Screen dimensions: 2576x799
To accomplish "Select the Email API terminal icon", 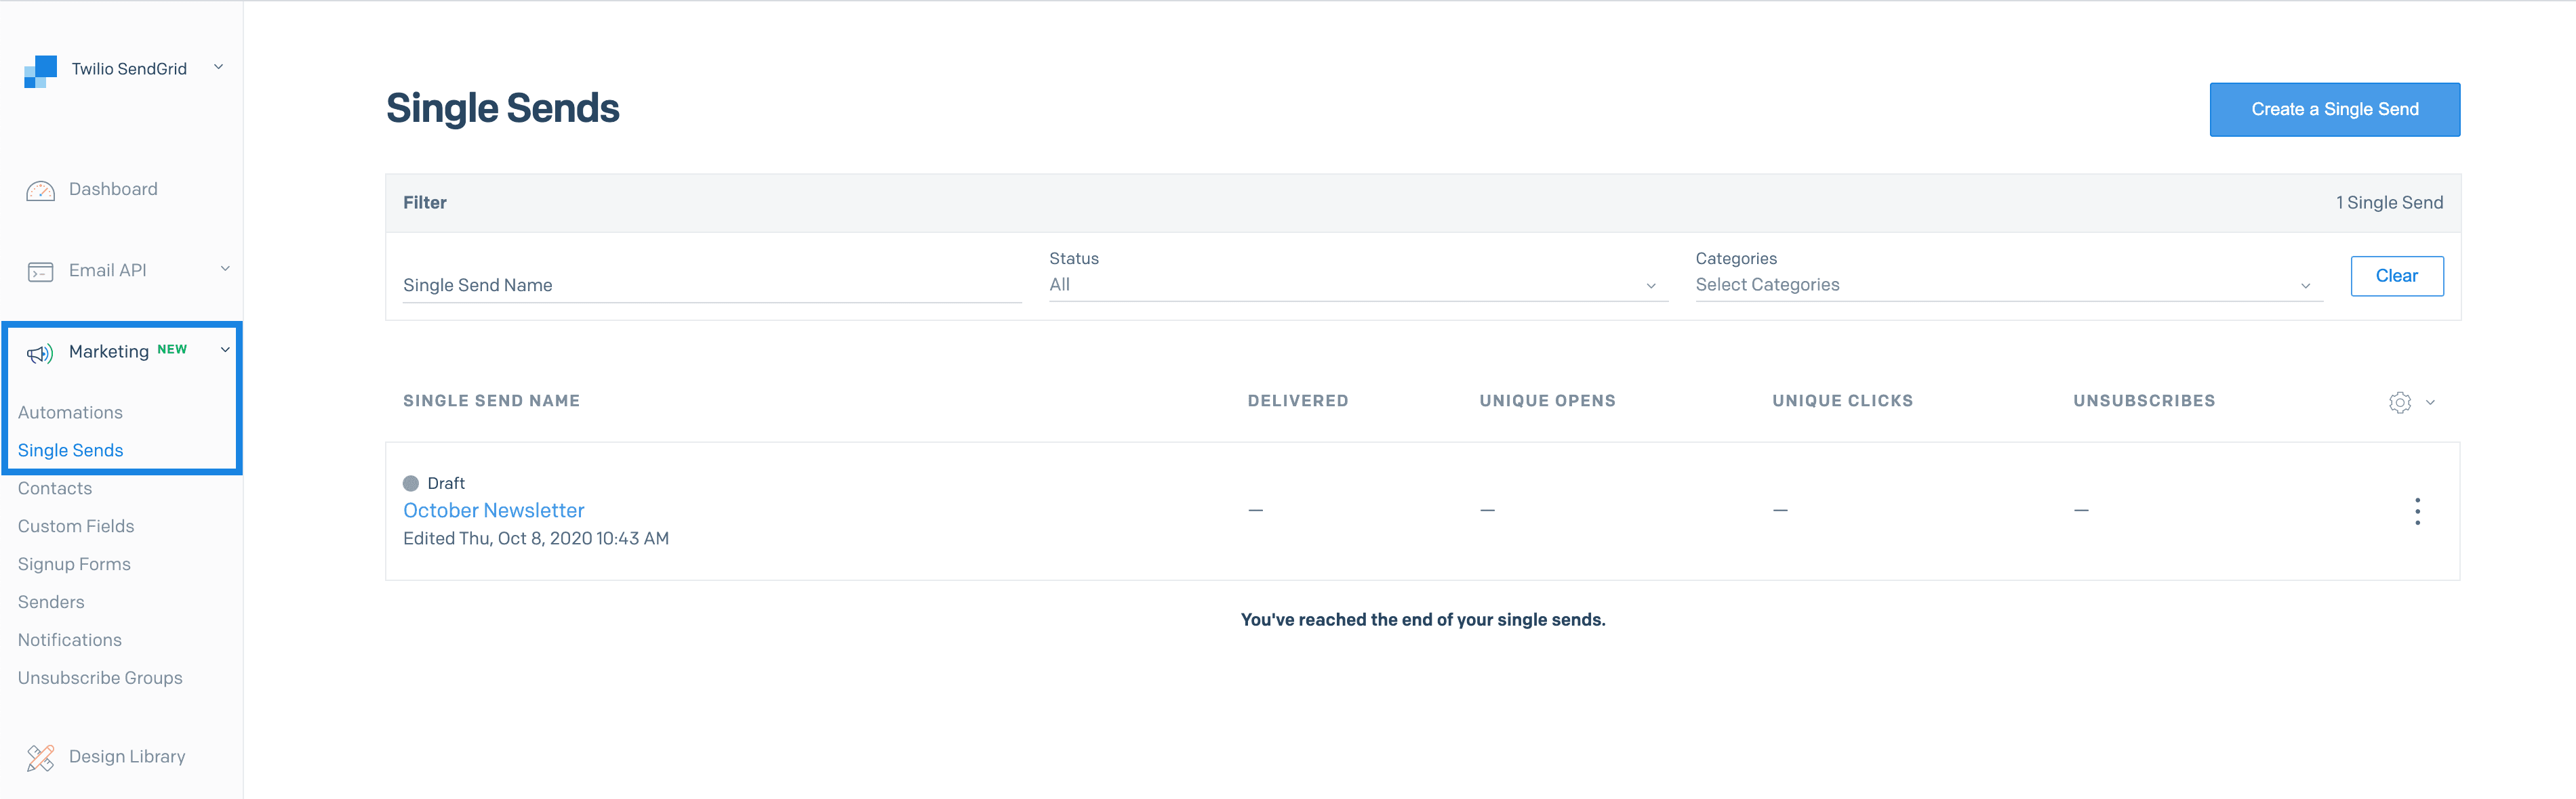I will [39, 269].
